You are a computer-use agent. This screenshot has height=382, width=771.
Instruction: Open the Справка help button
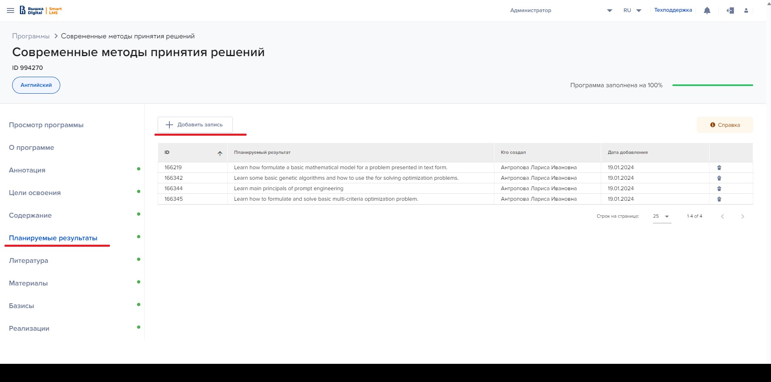725,125
